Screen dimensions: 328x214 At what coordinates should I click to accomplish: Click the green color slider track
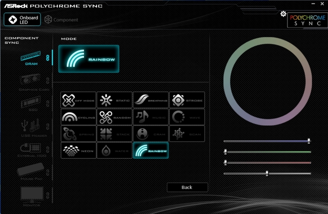coord(267,152)
